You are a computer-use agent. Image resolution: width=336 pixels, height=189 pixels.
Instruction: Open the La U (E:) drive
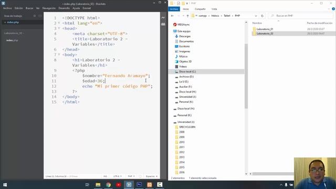184,82
